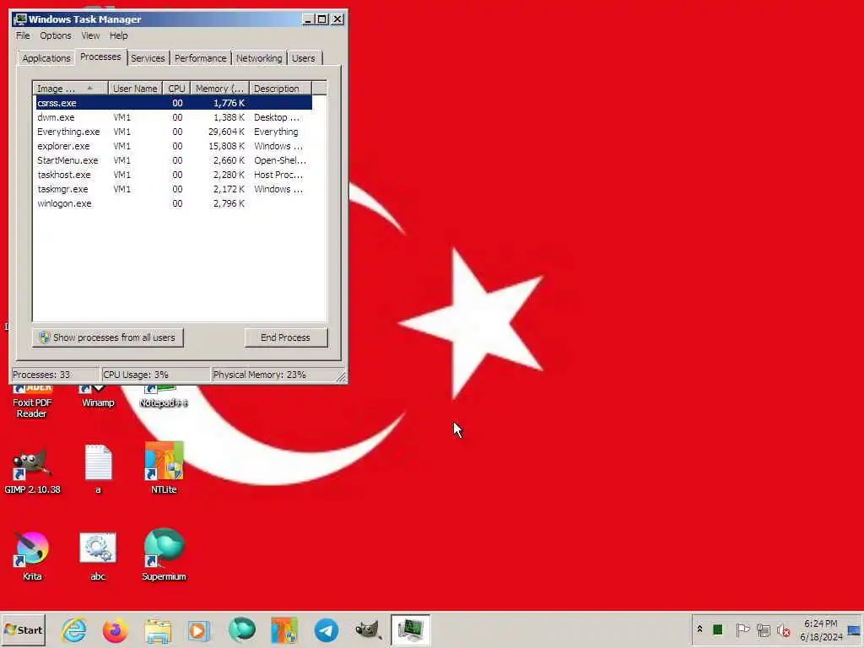Switch to the Applications tab

(x=46, y=58)
